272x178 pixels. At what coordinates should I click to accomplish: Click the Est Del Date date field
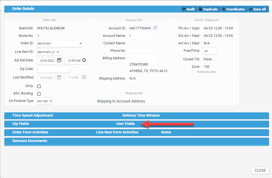pos(46,61)
